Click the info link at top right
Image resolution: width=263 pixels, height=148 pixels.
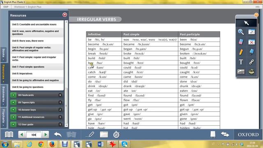[258, 7]
